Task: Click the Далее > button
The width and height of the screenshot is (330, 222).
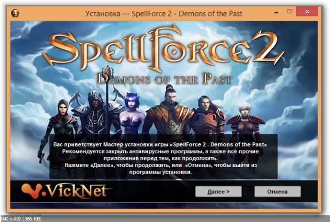Action: click(218, 192)
